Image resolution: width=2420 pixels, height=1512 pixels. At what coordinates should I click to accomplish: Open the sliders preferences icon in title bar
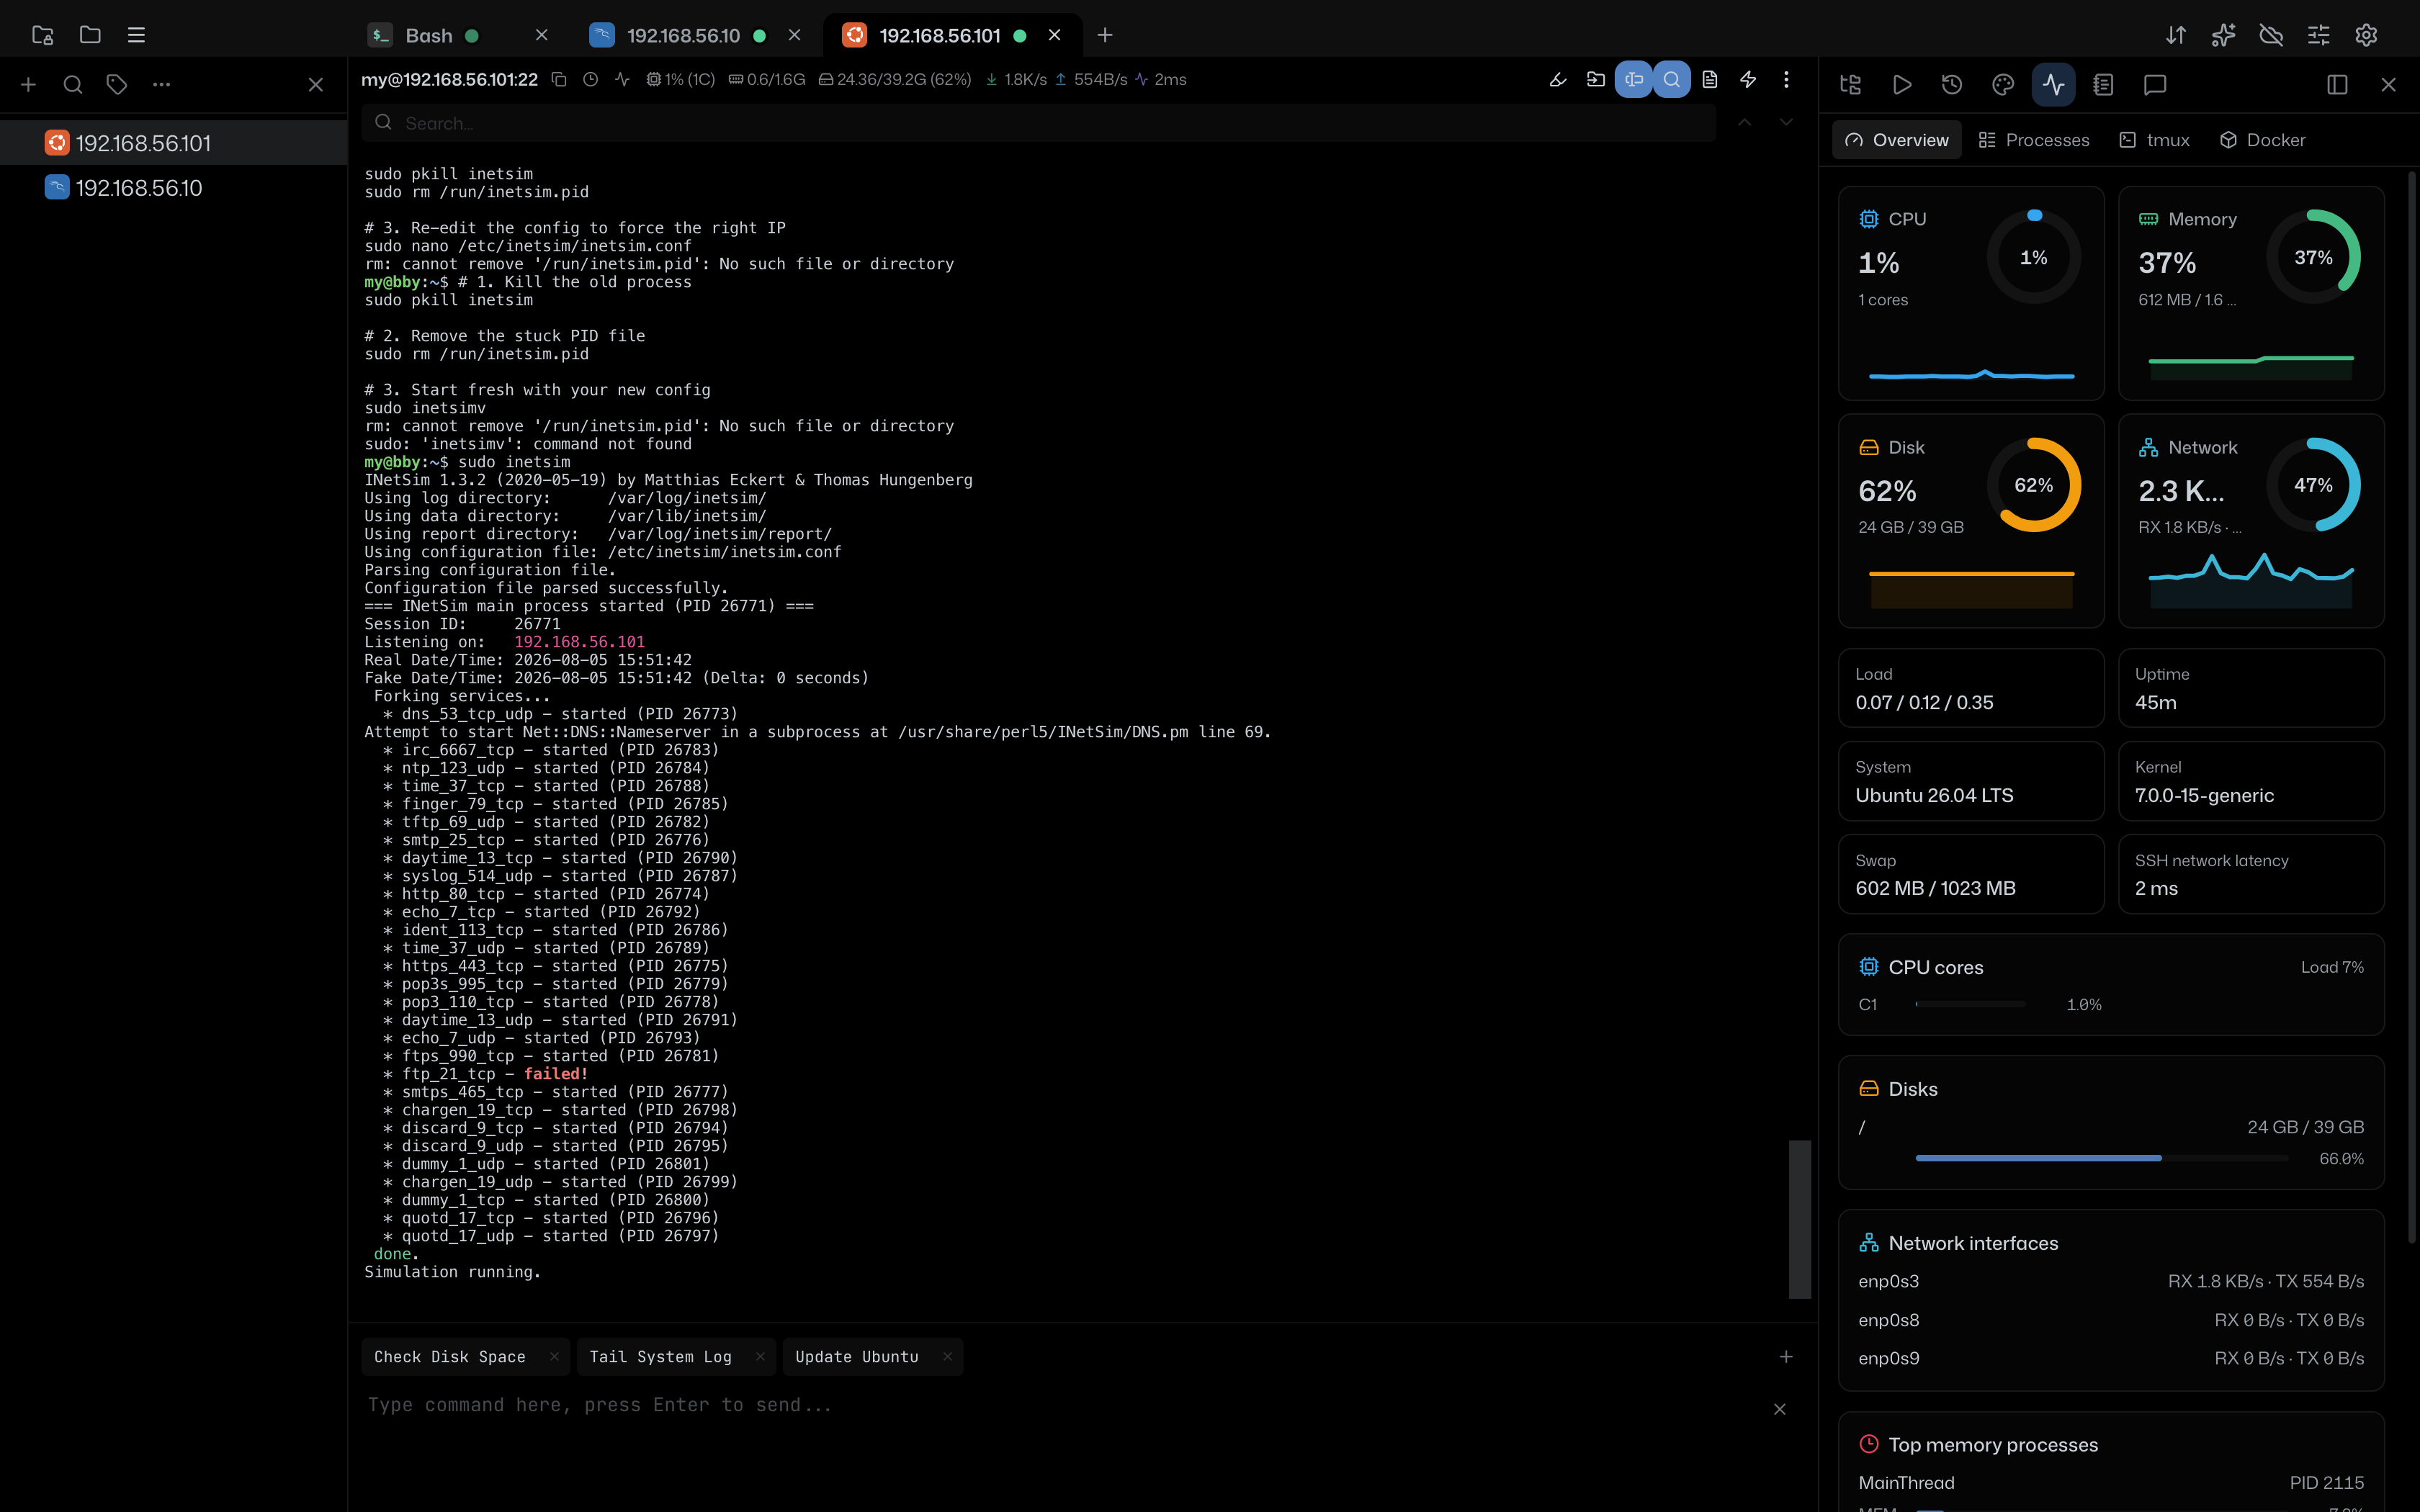tap(2319, 35)
